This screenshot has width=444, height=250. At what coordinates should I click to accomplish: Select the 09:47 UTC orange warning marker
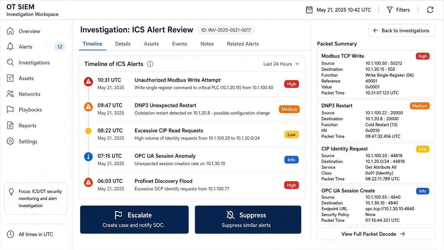click(88, 107)
